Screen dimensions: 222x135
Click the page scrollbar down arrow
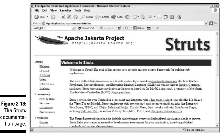point(217,125)
